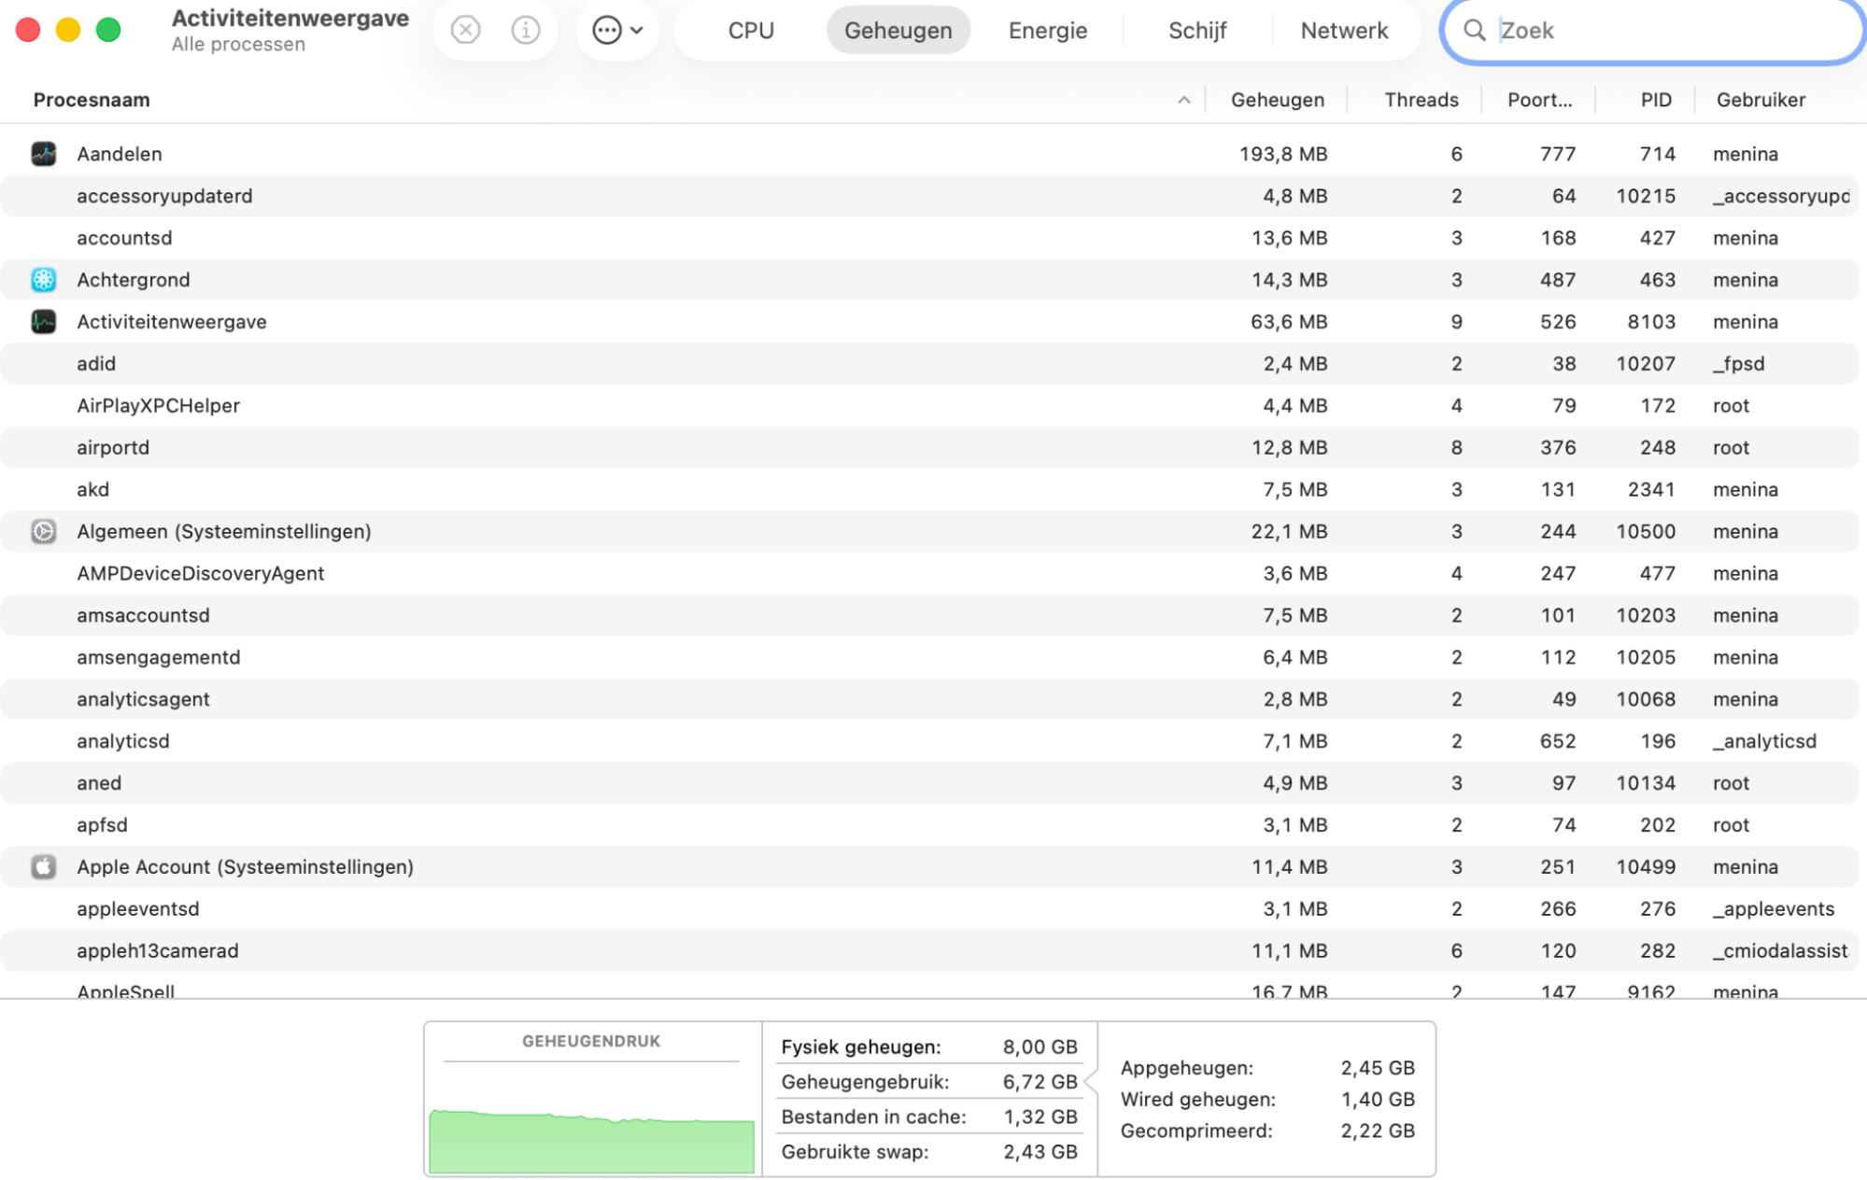Select the adid process row
1867x1180 pixels.
[929, 364]
